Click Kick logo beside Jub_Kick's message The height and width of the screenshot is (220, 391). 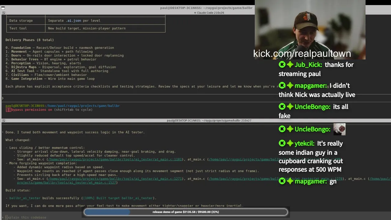click(282, 65)
